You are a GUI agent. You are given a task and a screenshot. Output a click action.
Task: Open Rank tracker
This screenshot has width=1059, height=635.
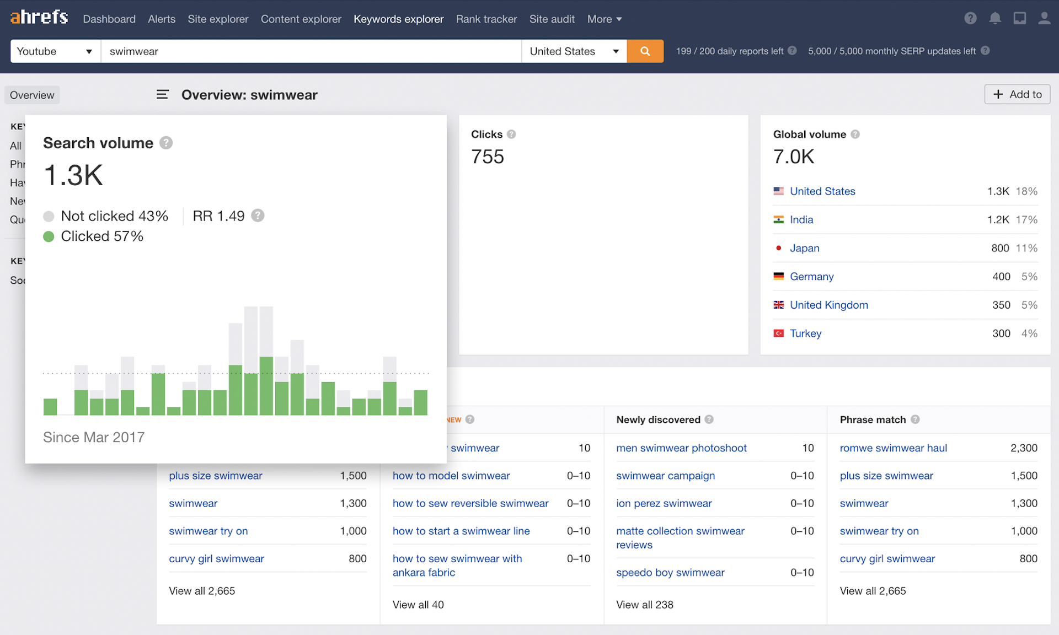click(486, 19)
